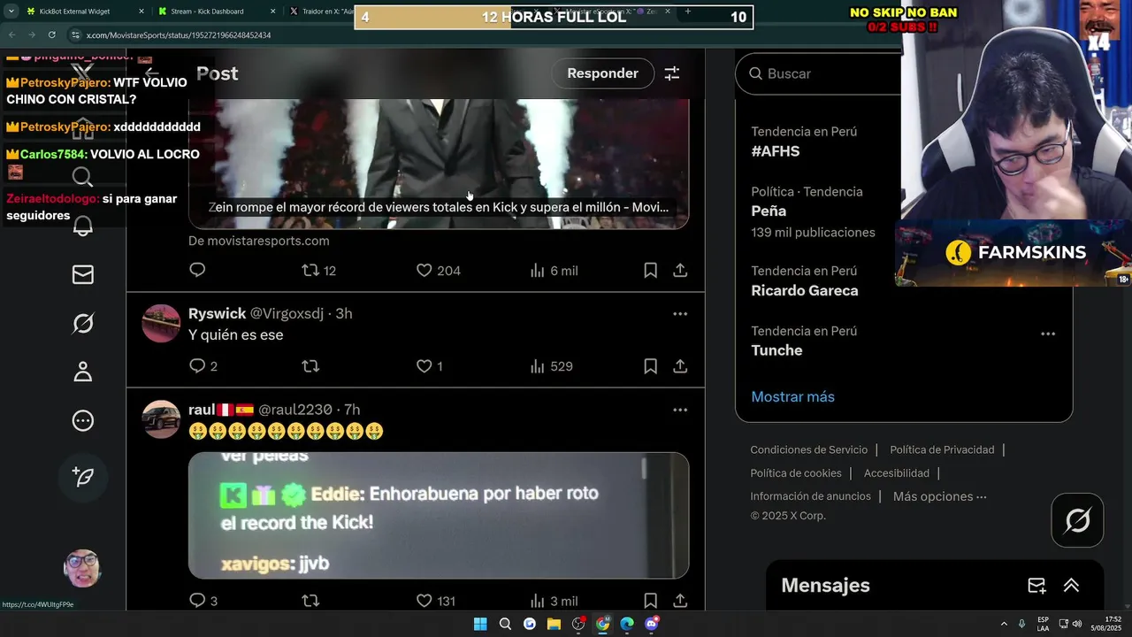Open Zein article link card
Screen dimensions: 1132x637
click(439, 164)
